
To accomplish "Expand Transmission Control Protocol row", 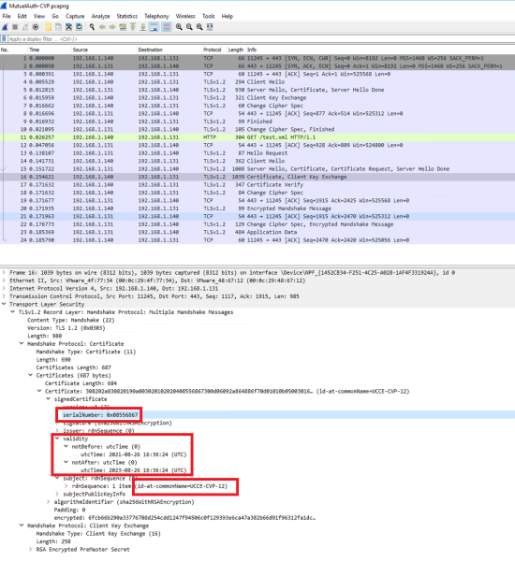I will tap(4, 296).
